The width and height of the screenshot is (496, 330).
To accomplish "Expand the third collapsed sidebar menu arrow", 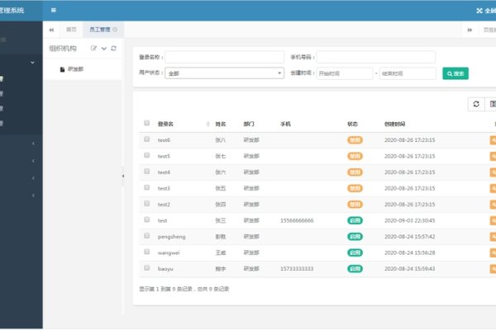I will coord(33,178).
